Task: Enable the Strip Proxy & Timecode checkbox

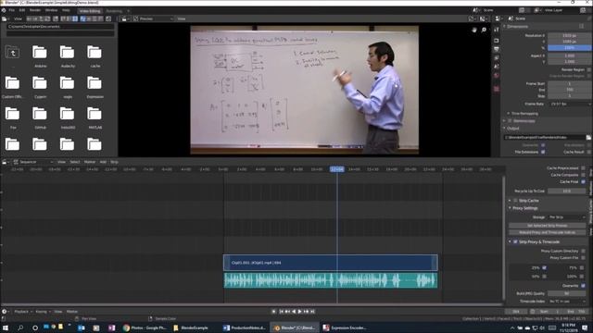Action: (x=515, y=242)
